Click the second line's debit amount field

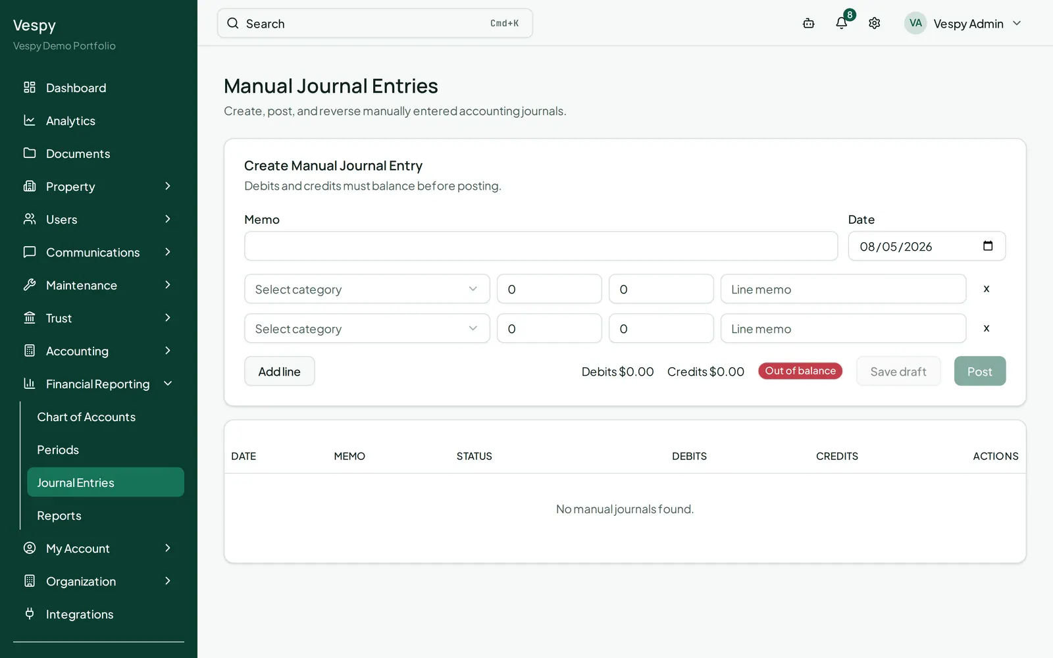point(550,328)
